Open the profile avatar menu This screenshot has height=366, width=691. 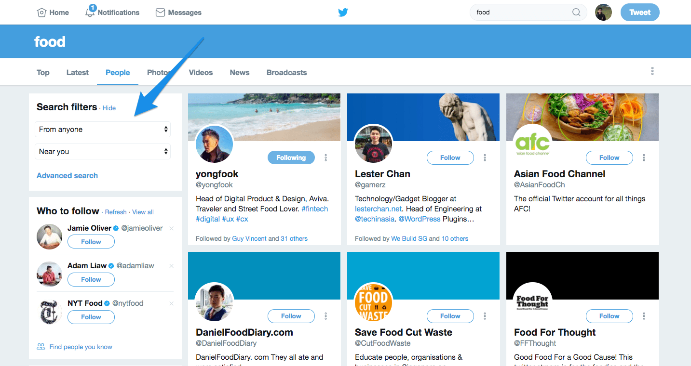[x=603, y=13]
